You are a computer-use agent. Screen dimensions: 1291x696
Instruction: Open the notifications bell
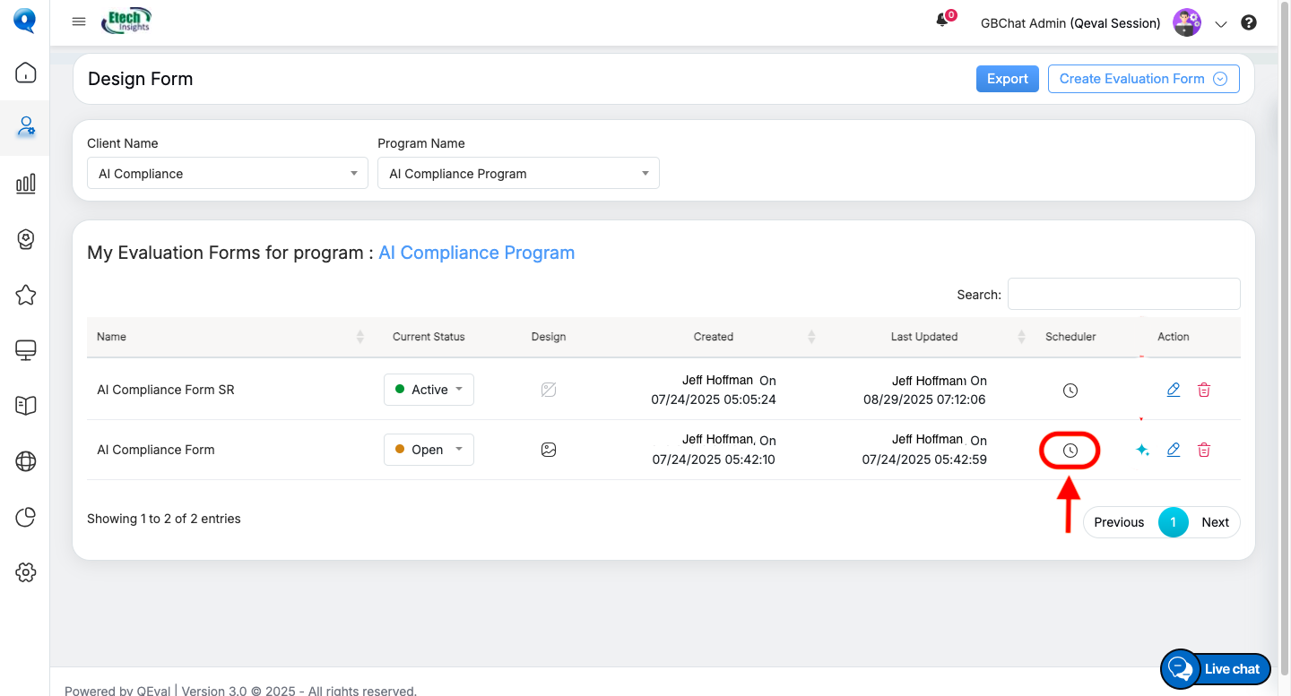942,21
